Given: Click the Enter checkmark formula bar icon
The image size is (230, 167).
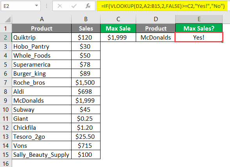Looking at the screenshot, I should pyautogui.click(x=74, y=6).
